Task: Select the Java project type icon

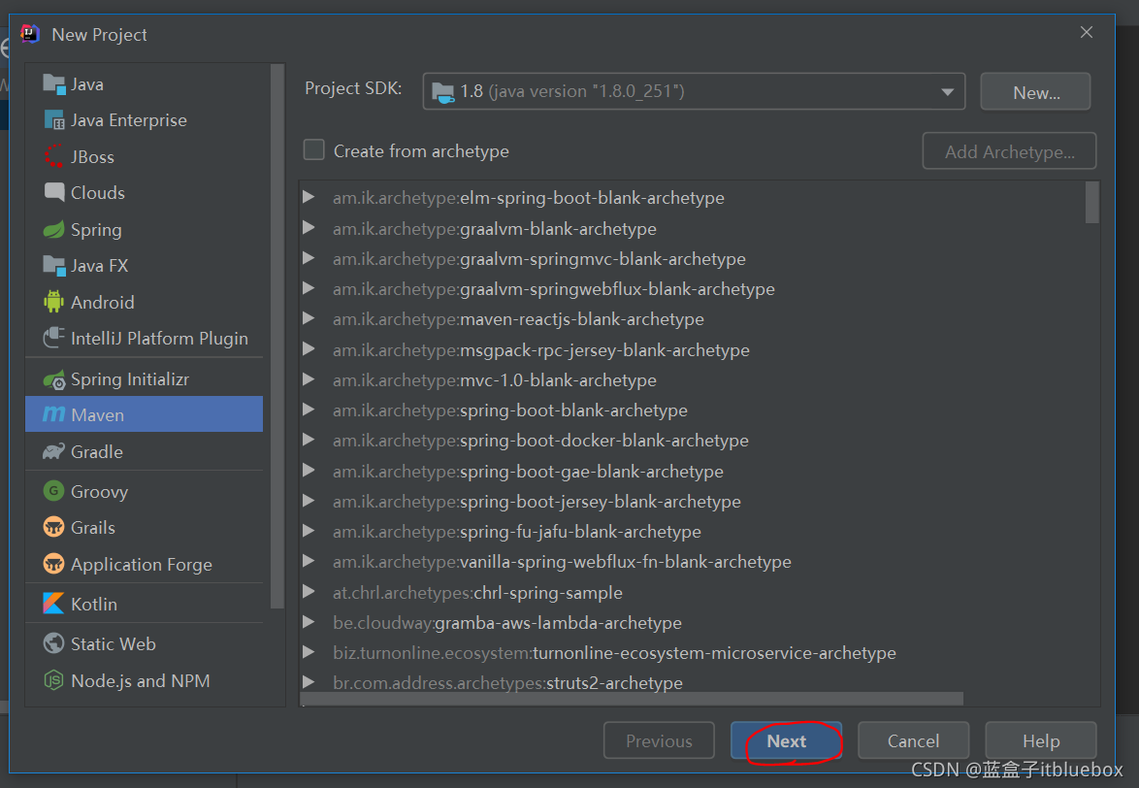Action: 53,84
